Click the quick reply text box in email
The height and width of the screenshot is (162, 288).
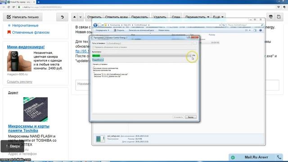(x=177, y=85)
